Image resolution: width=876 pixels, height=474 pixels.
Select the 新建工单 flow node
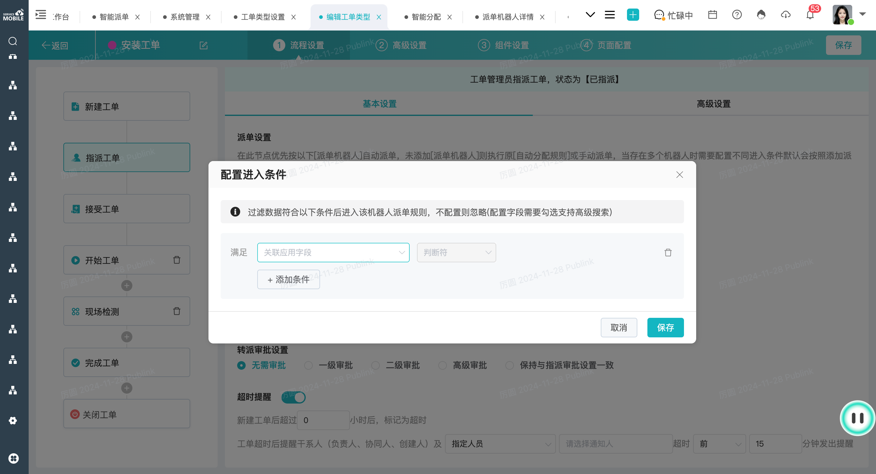[x=127, y=106]
